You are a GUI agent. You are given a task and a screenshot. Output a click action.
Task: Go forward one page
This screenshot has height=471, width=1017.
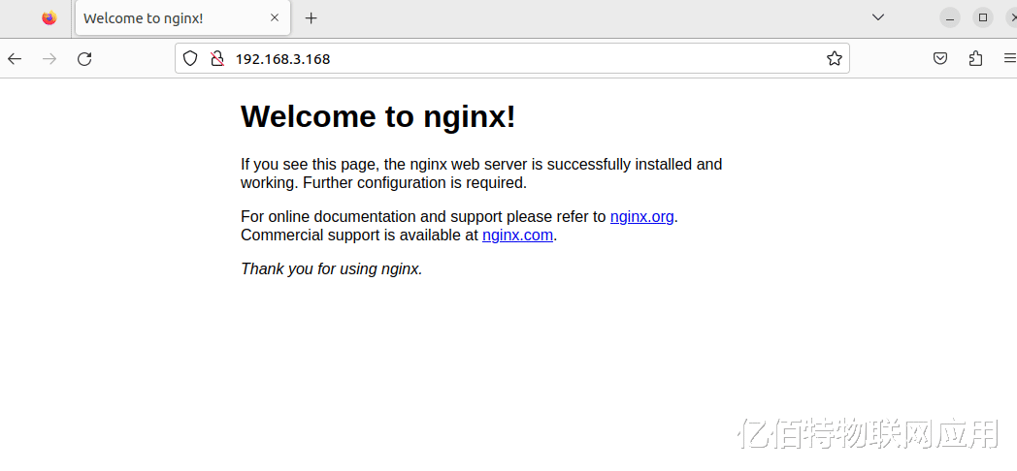coord(49,59)
